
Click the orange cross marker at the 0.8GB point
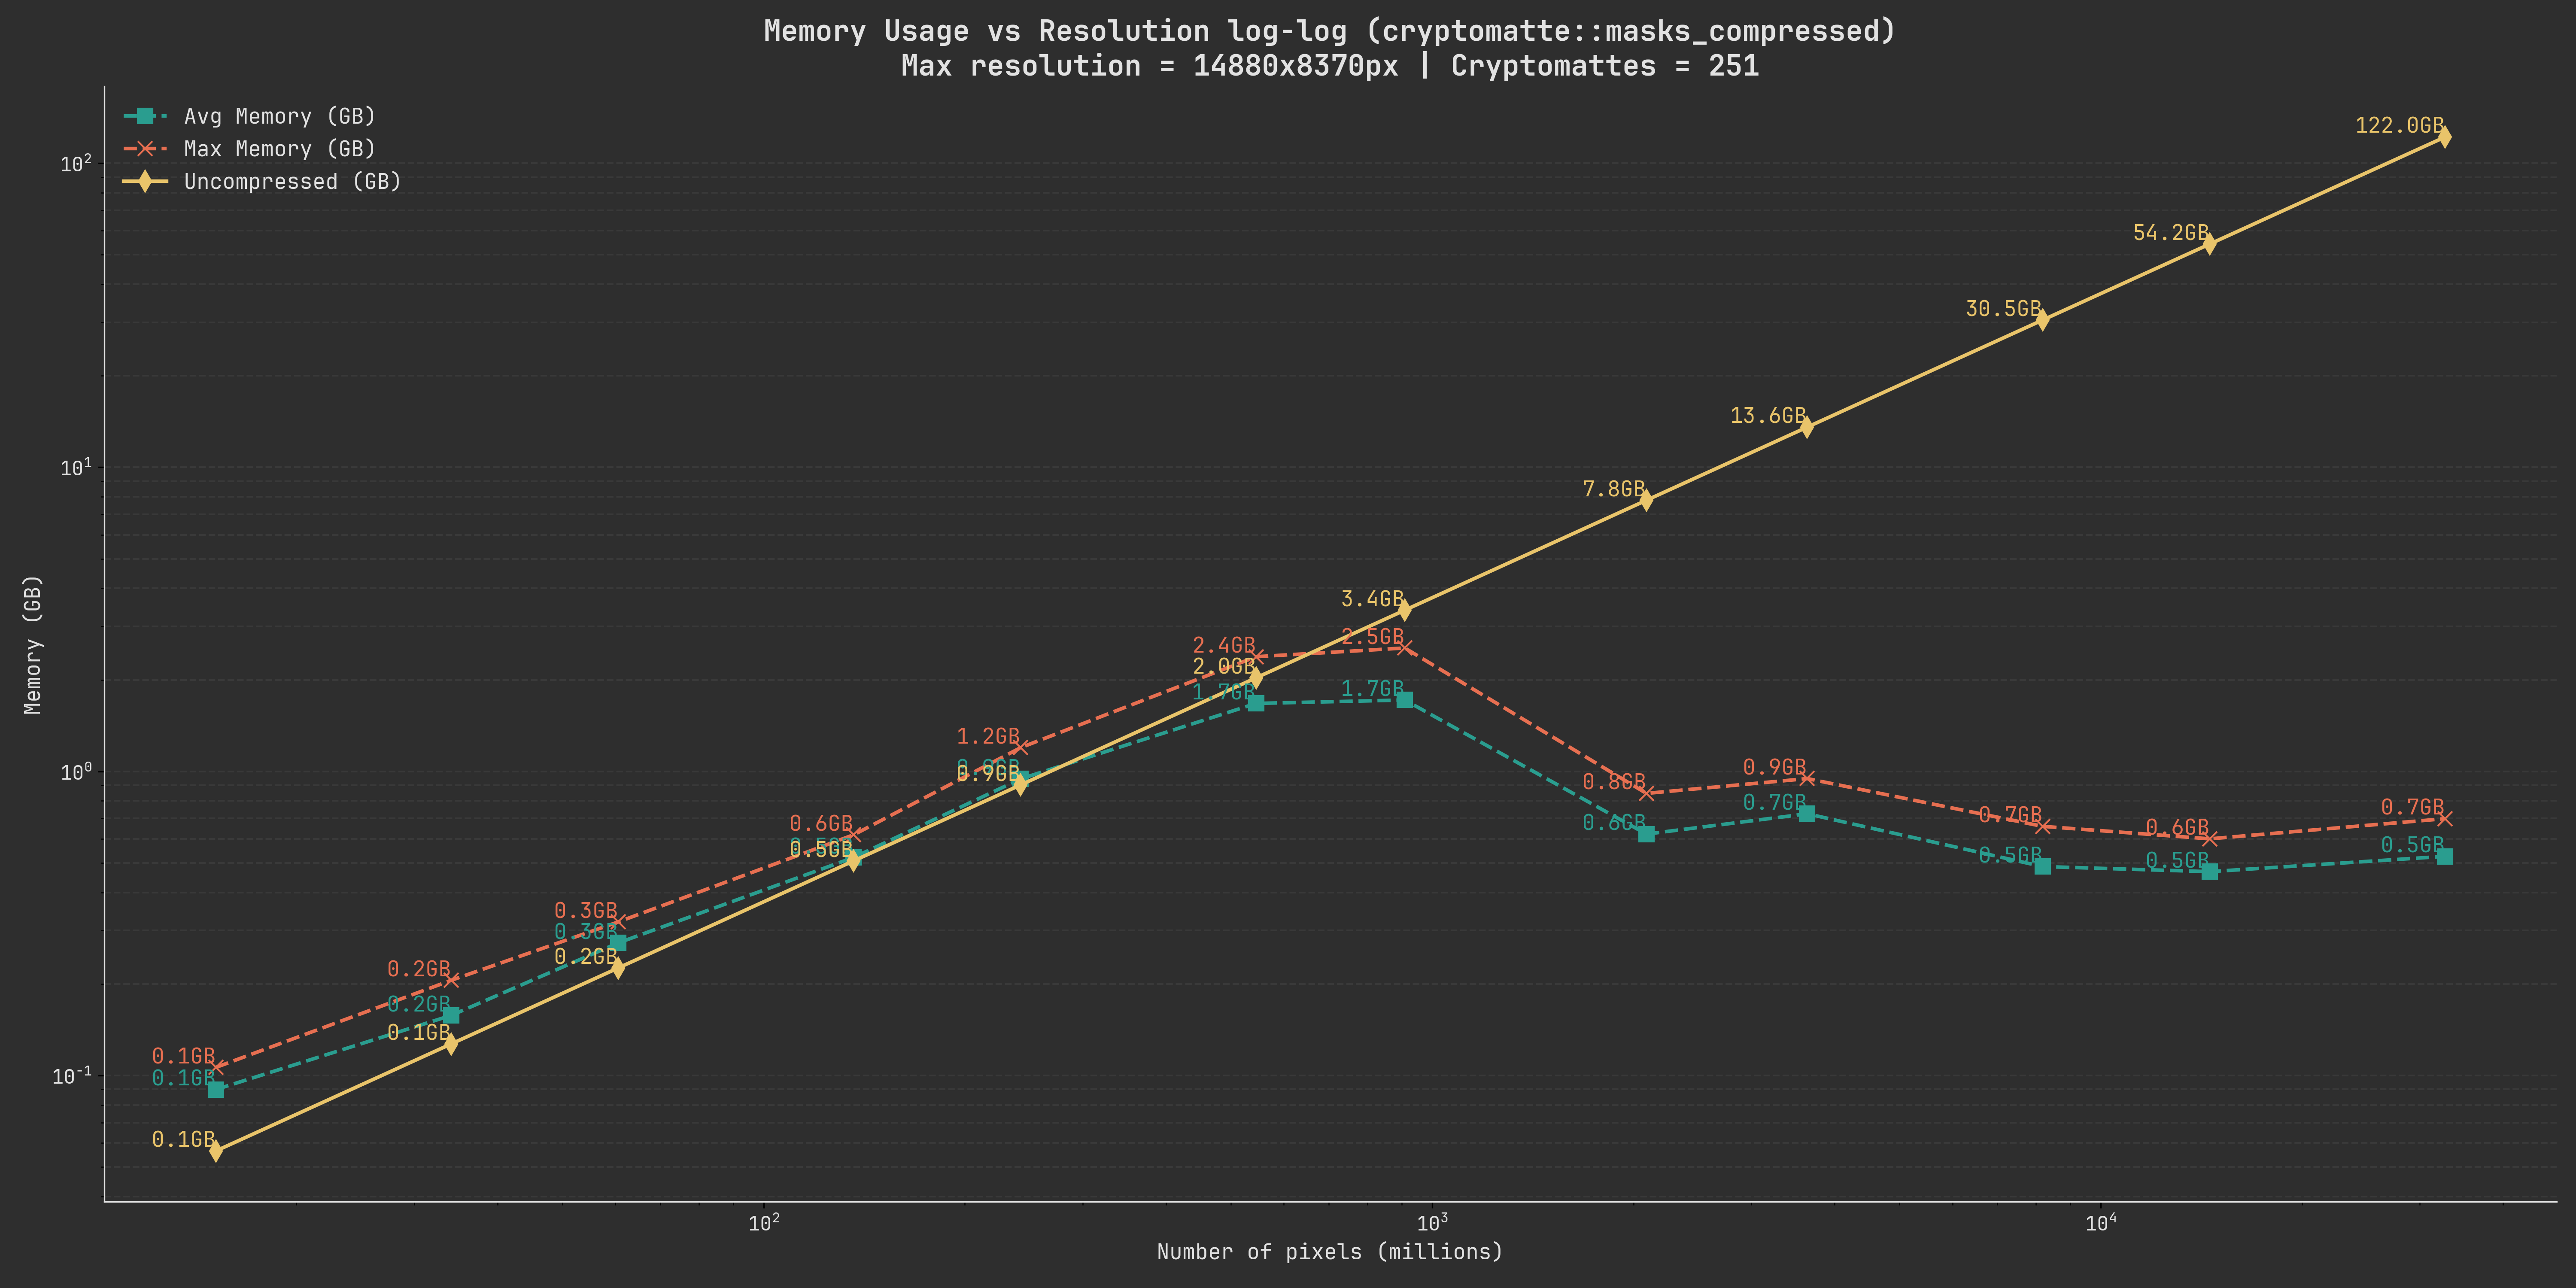[1646, 794]
